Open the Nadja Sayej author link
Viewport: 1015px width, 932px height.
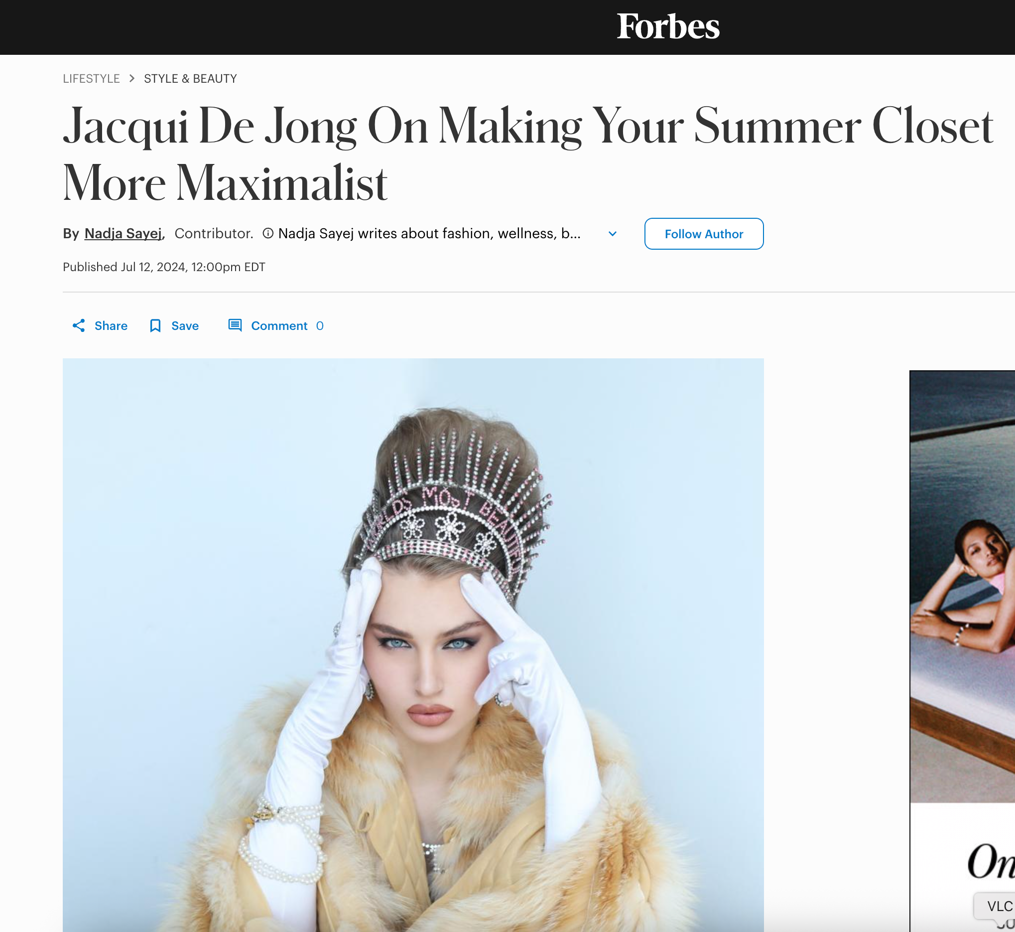pos(124,234)
